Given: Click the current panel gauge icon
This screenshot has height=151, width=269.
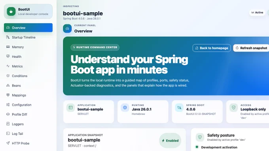Looking at the screenshot, I should (67, 28).
